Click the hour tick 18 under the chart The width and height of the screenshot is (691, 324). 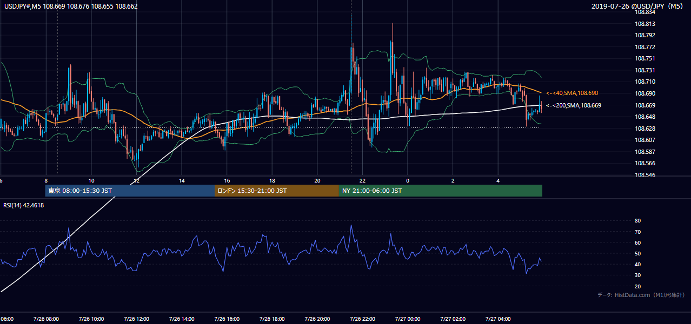click(x=272, y=181)
